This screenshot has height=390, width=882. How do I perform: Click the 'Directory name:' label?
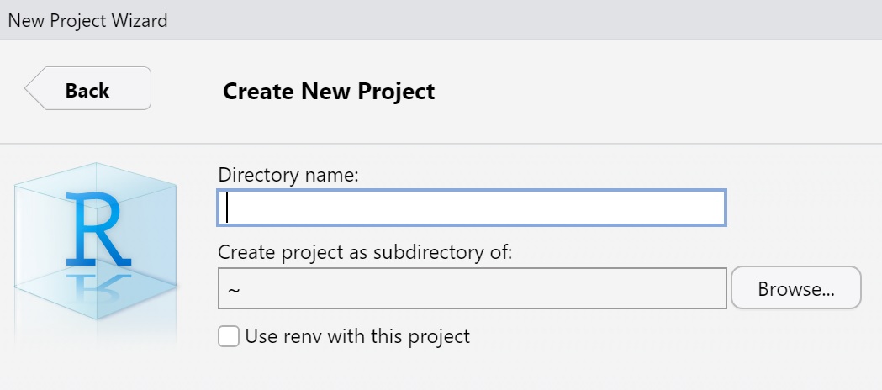(288, 175)
